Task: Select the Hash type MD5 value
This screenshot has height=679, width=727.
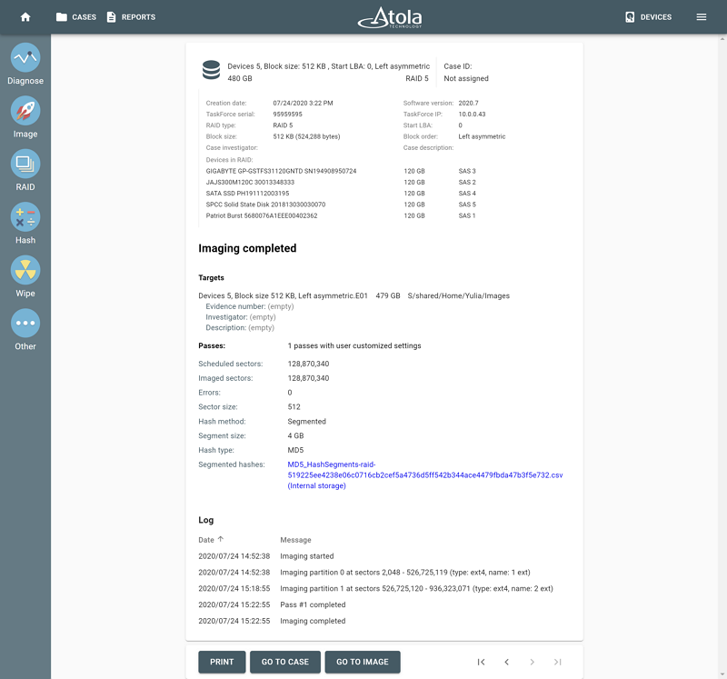Action: click(x=296, y=450)
